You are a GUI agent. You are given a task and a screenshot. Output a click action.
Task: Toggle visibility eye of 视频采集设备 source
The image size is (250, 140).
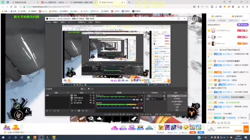click(x=91, y=98)
